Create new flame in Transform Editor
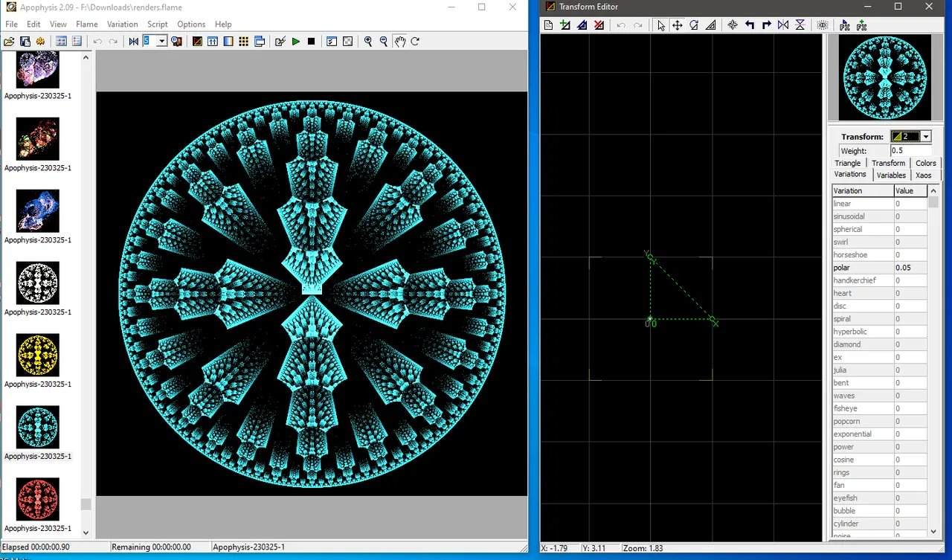952x560 pixels. tap(548, 25)
